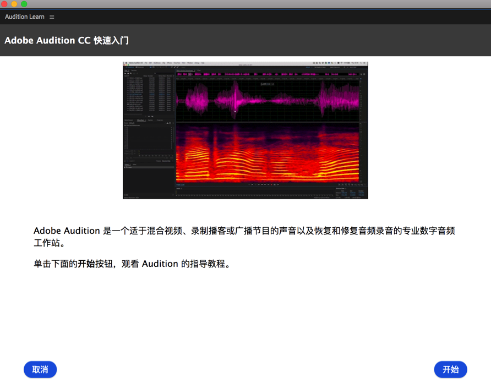Click the Adobe Audition CC 快速入门 heading
This screenshot has height=383, width=491.
pos(67,40)
